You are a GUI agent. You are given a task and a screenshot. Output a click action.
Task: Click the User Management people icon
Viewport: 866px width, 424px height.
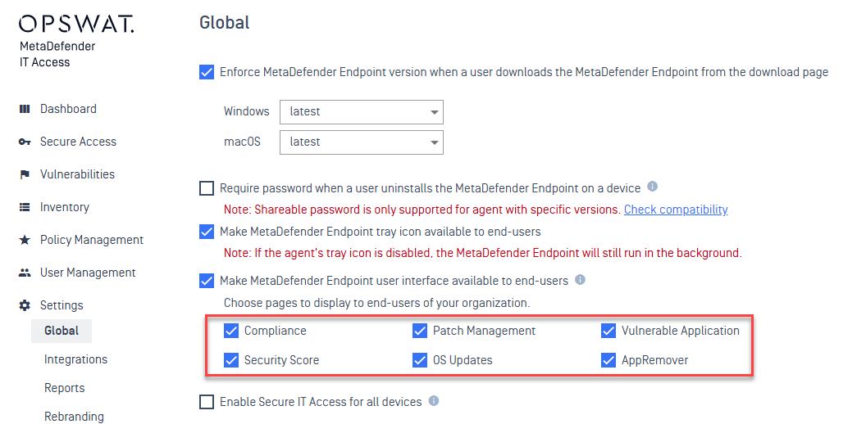coord(25,273)
